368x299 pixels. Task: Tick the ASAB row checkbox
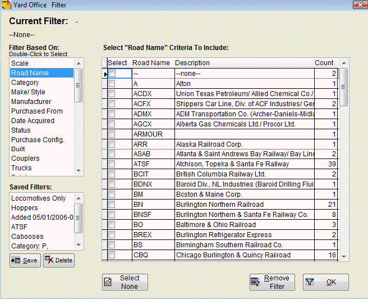click(112, 154)
